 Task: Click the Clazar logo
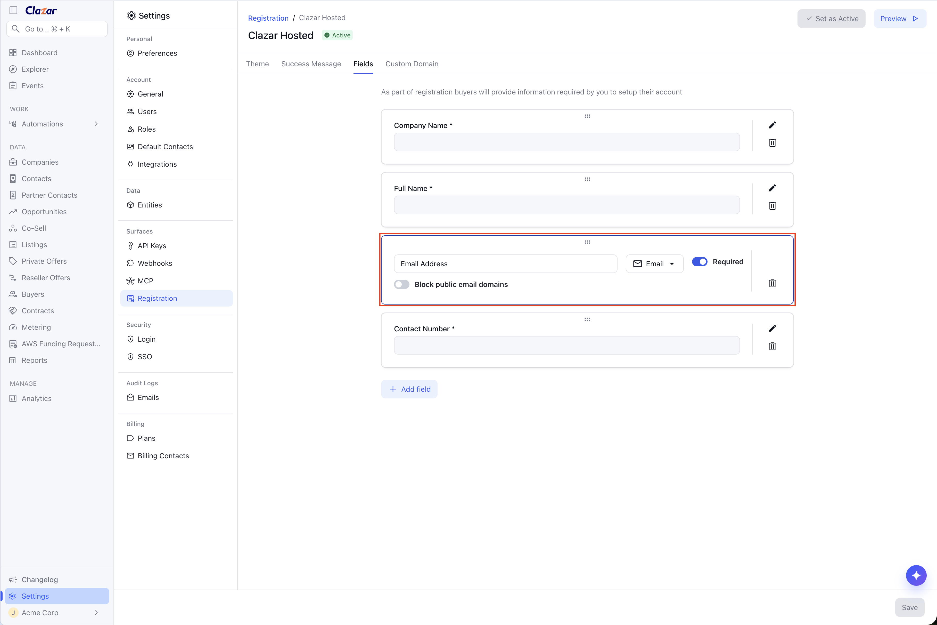(x=41, y=10)
